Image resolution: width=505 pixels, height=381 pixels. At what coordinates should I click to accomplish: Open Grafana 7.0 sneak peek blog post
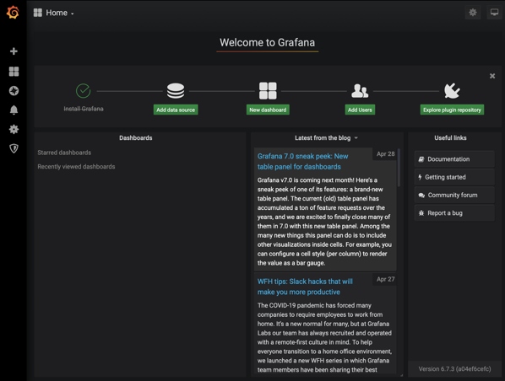tap(302, 161)
